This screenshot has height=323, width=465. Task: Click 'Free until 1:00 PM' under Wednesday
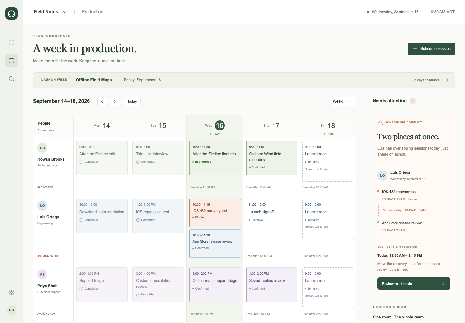[201, 314]
